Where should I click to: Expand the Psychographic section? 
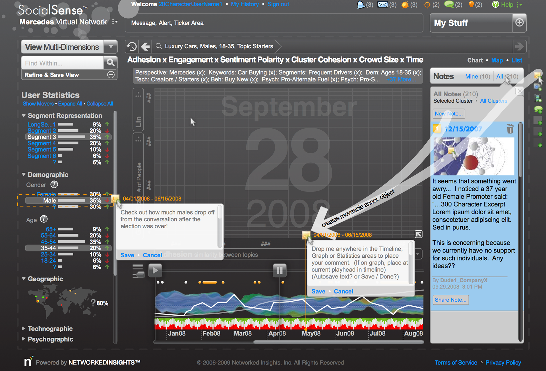24,339
